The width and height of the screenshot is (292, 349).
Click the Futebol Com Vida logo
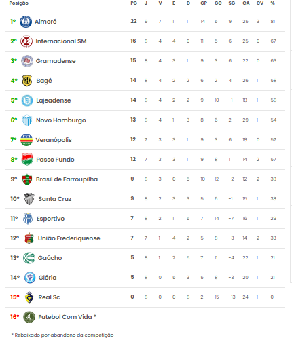click(x=29, y=317)
